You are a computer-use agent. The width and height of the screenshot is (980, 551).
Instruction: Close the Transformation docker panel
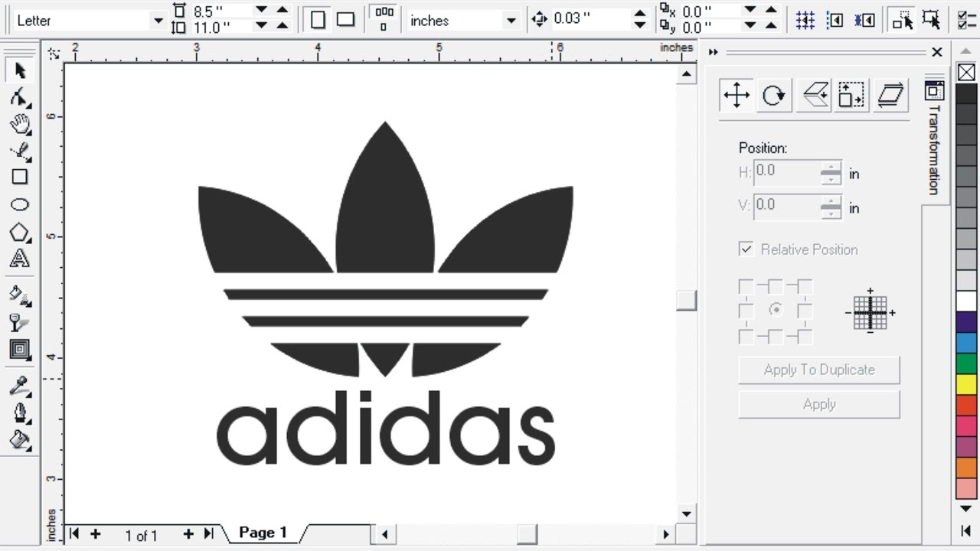937,52
